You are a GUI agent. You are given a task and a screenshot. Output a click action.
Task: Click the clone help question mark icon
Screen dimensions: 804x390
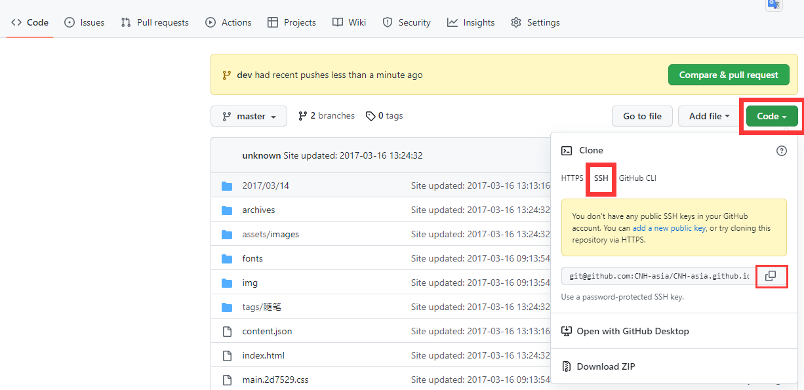click(x=781, y=151)
